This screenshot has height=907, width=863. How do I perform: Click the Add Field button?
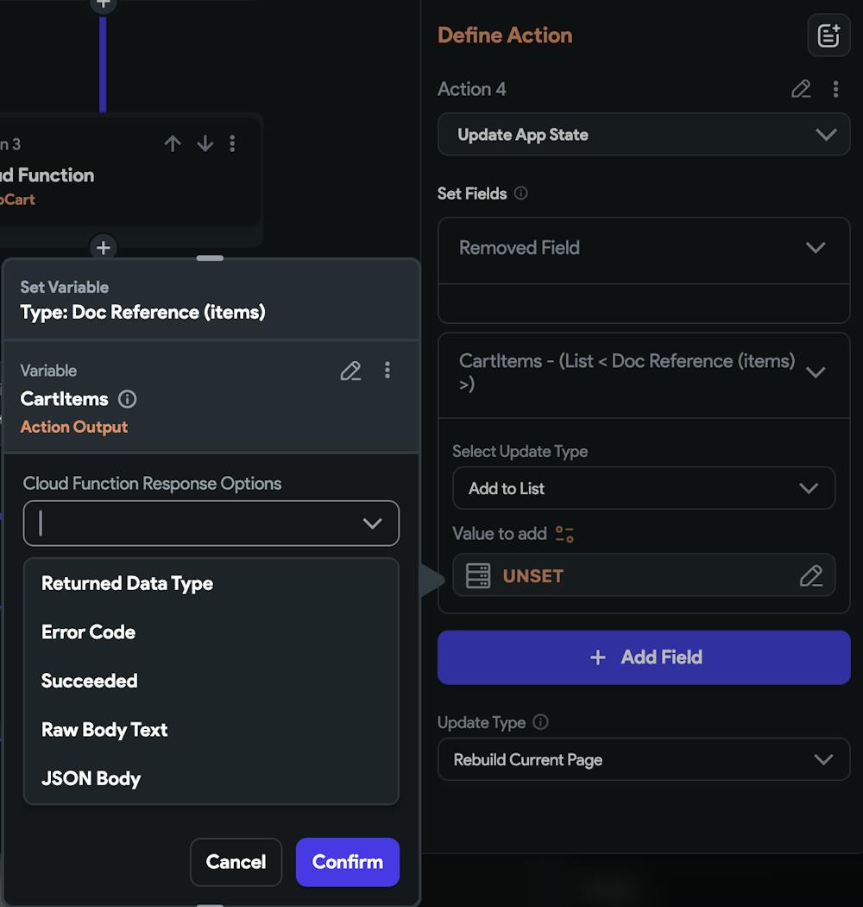[x=644, y=657]
